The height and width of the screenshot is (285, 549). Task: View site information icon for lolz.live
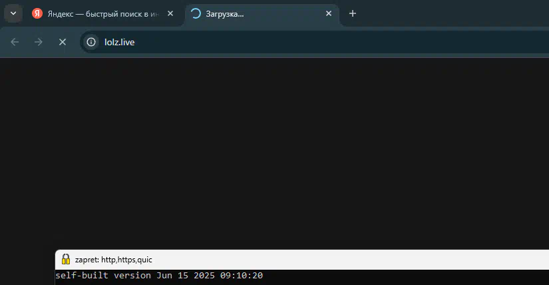pyautogui.click(x=91, y=42)
